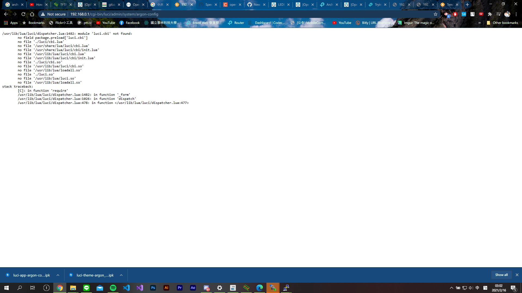The width and height of the screenshot is (522, 293).
Task: Open the Extensions puzzle-piece menu
Action: point(490,14)
